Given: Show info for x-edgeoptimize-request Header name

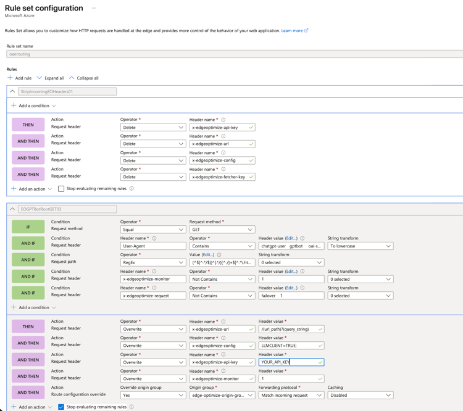Looking at the screenshot, I should coord(154,288).
